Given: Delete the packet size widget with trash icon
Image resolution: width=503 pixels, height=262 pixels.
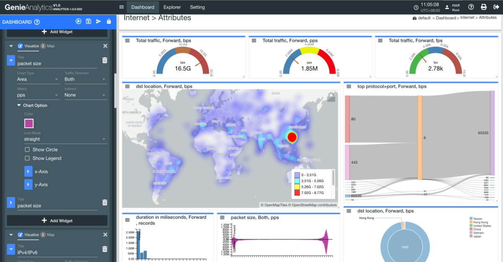Looking at the screenshot, I should [x=105, y=60].
